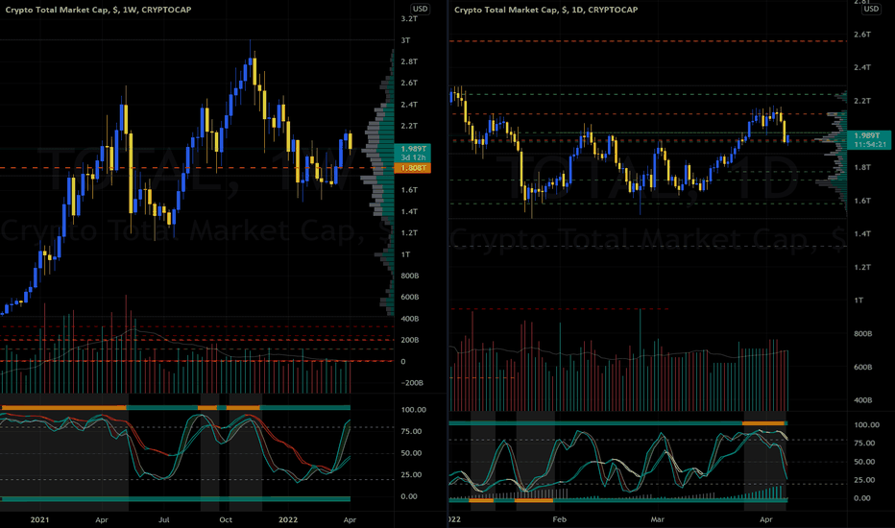Image resolution: width=895 pixels, height=528 pixels.
Task: Click the orange 1.808T price label
Action: pos(412,168)
